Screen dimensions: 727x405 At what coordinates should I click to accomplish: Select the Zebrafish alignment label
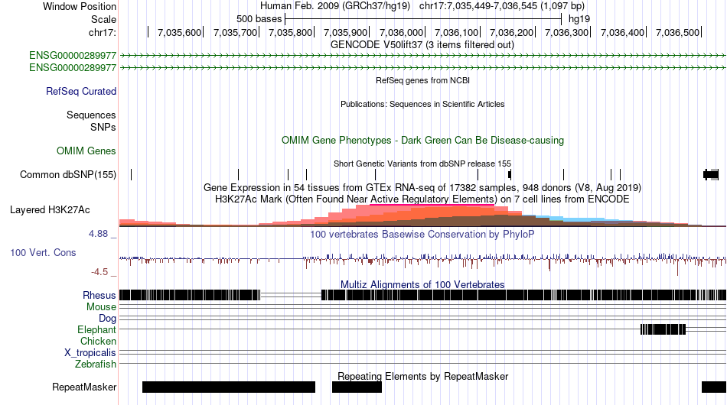point(96,364)
